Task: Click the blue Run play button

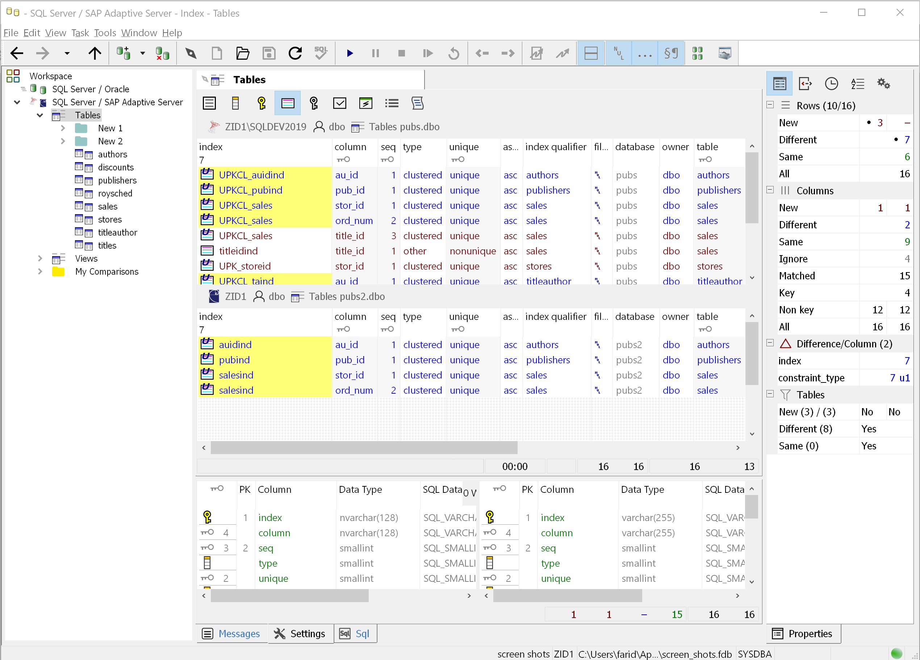Action: [350, 53]
